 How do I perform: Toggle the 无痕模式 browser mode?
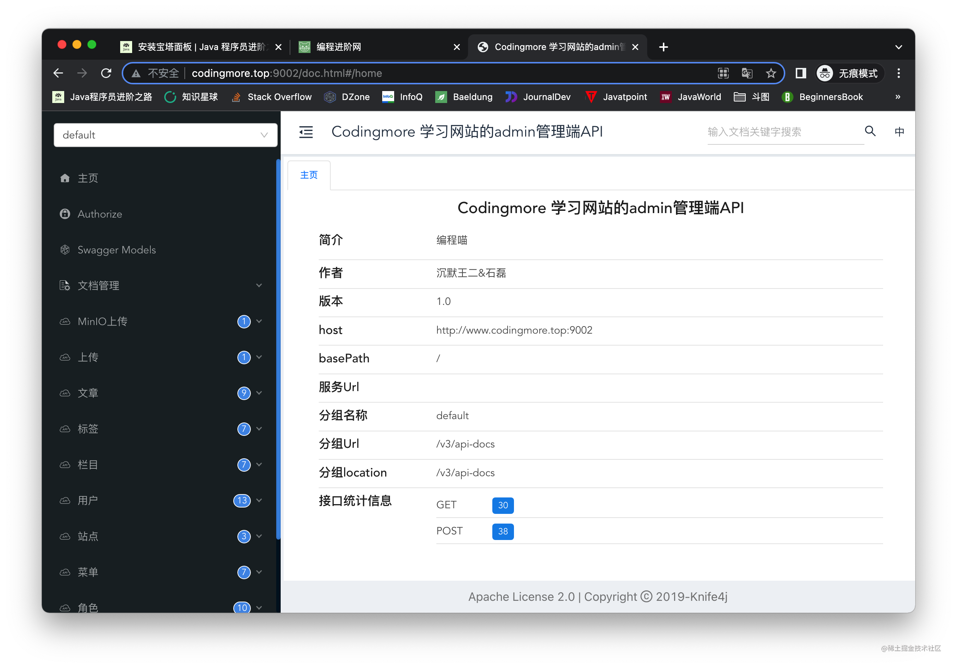coord(851,73)
